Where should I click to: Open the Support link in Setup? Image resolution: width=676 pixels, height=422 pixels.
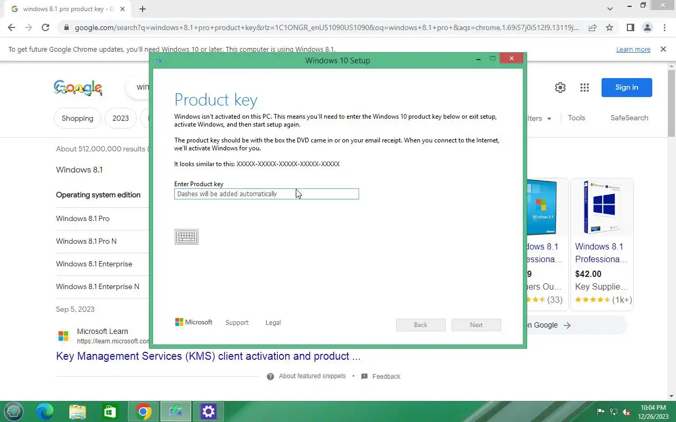(237, 322)
